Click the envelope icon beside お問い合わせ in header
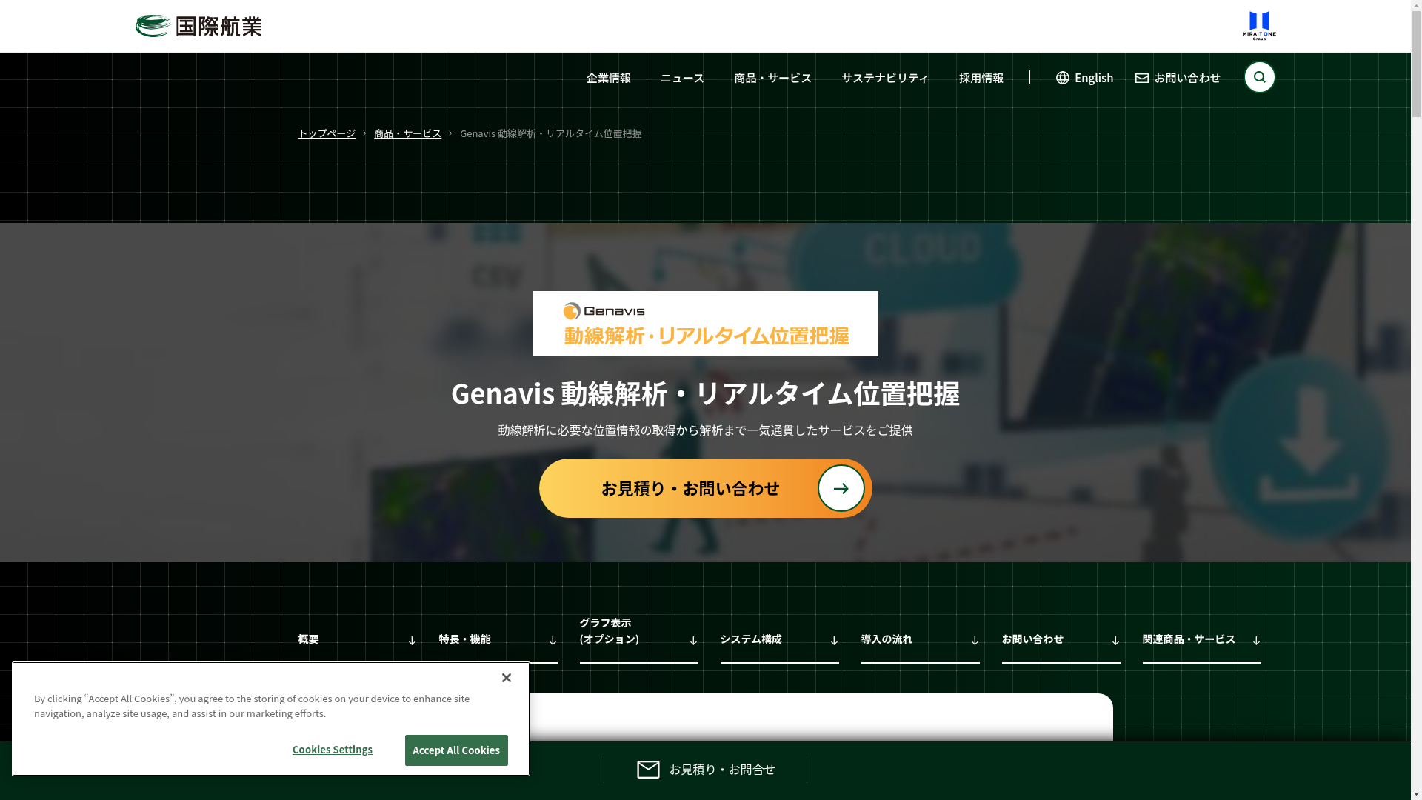Screen dimensions: 1422x800 (x=1142, y=78)
